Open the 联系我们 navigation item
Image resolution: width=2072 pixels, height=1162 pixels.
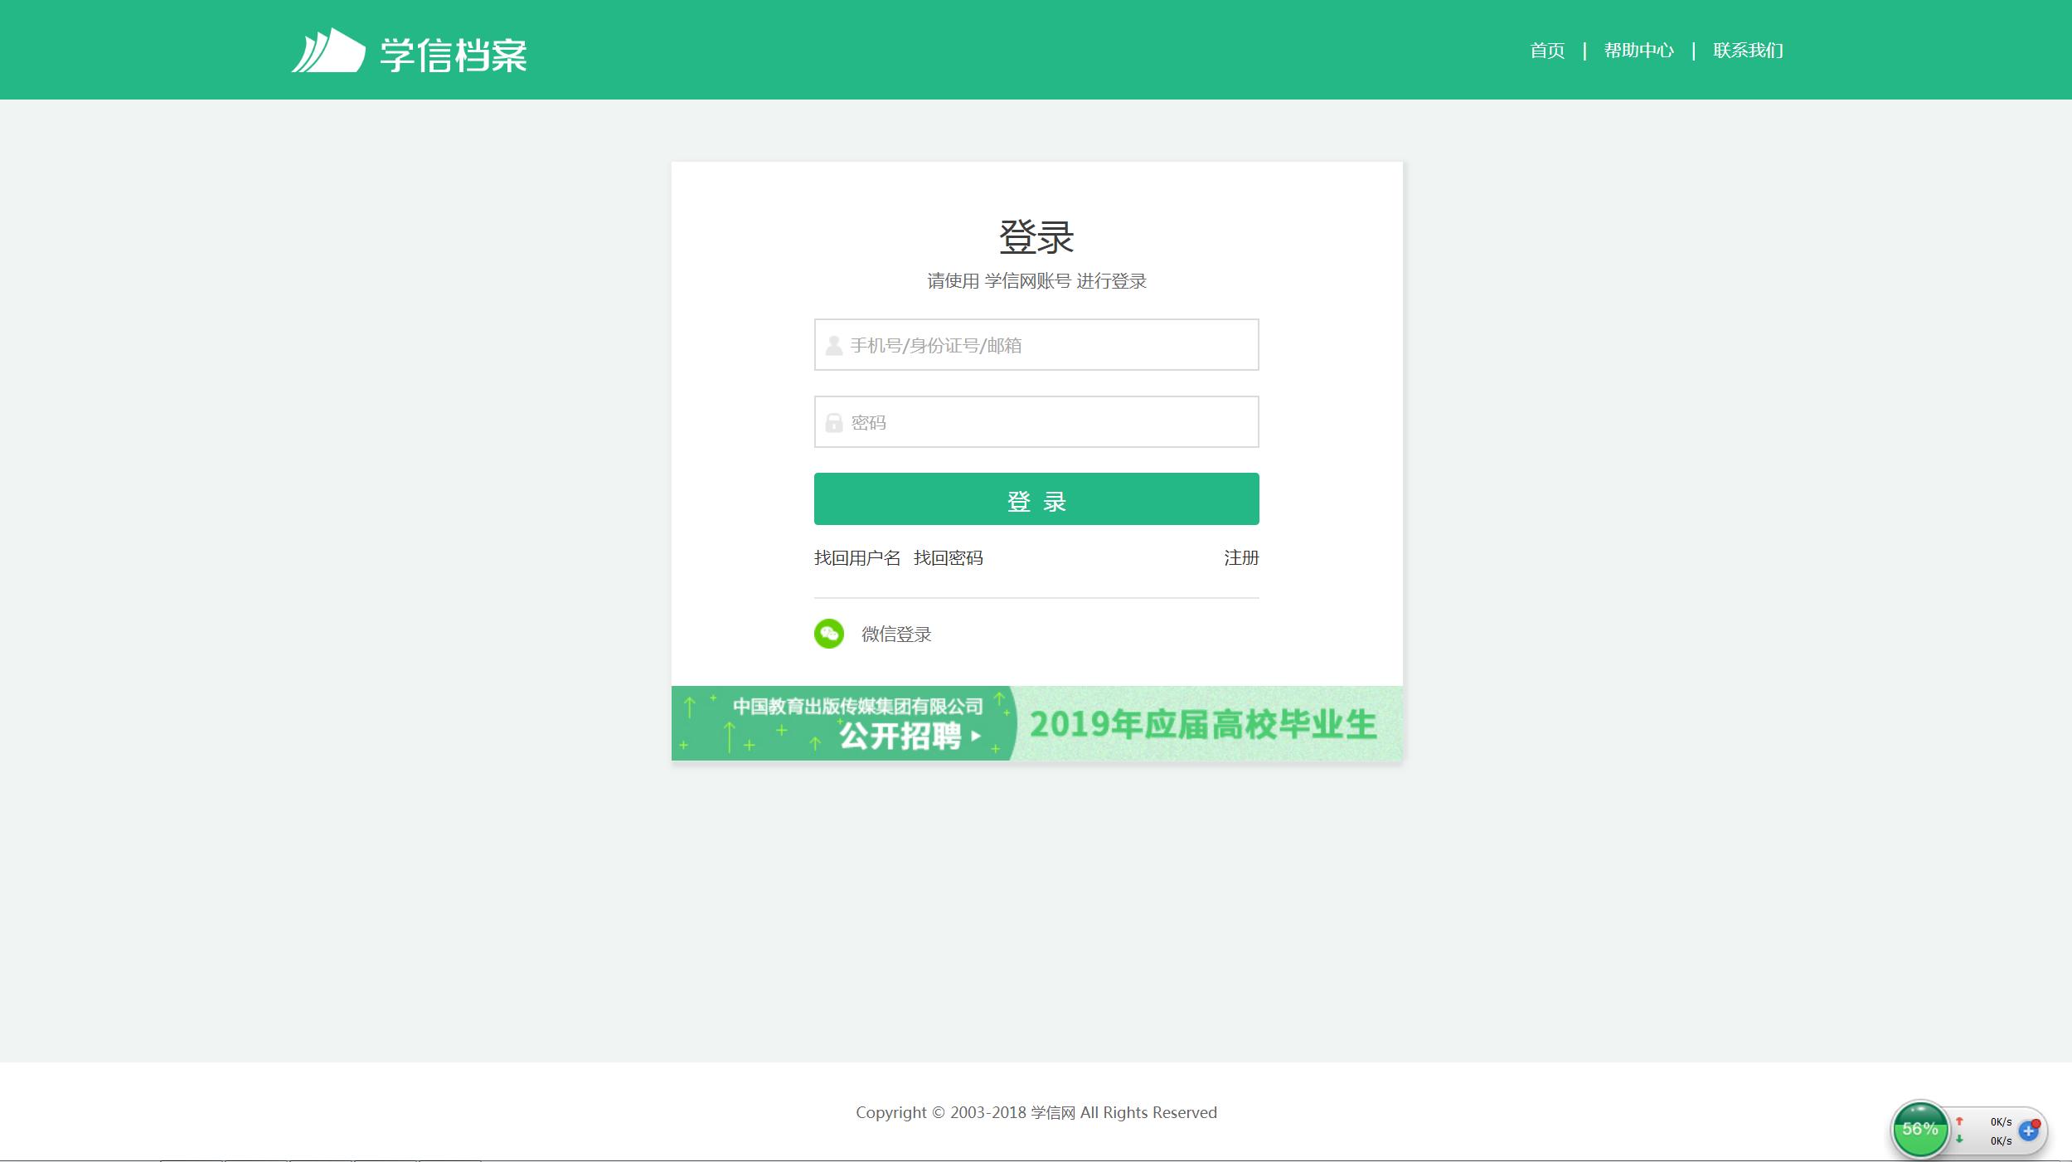pos(1747,51)
